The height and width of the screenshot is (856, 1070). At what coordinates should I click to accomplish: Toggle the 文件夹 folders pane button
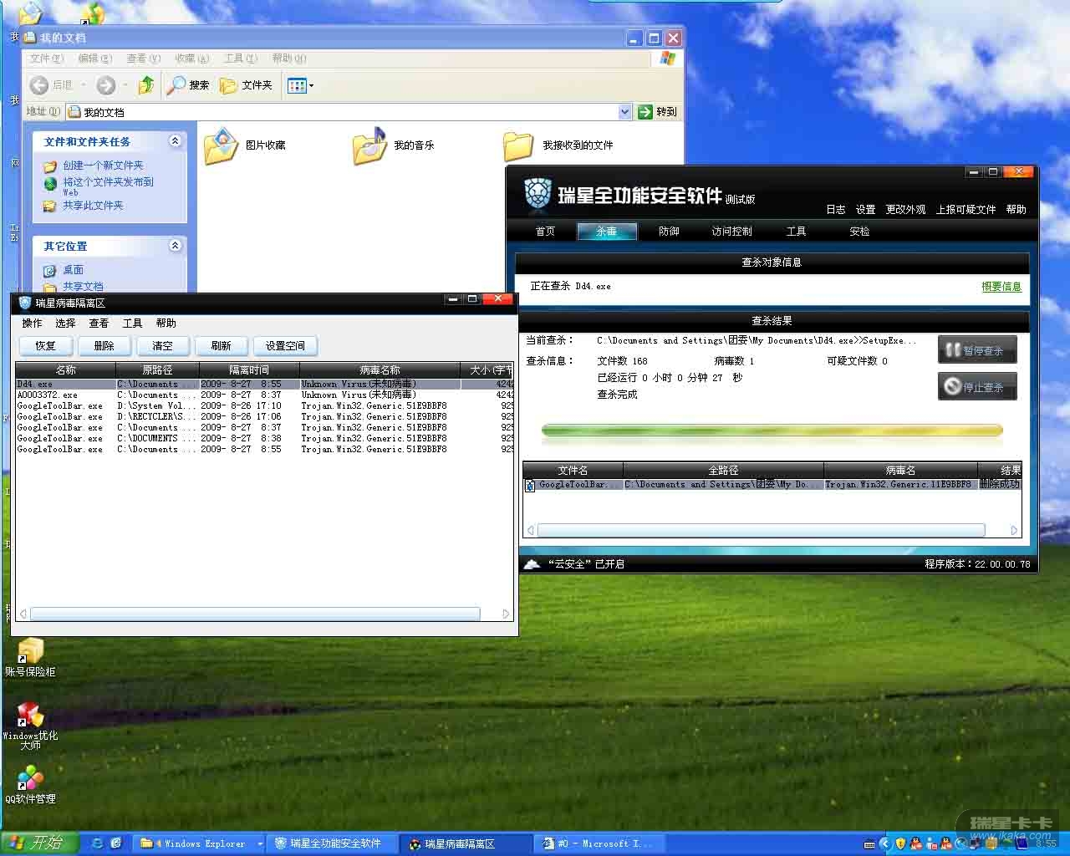246,84
